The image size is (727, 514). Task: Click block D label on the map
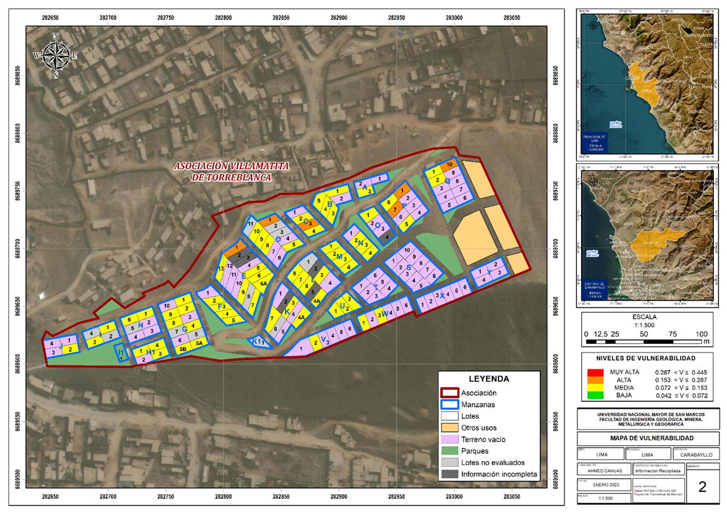(x=279, y=239)
